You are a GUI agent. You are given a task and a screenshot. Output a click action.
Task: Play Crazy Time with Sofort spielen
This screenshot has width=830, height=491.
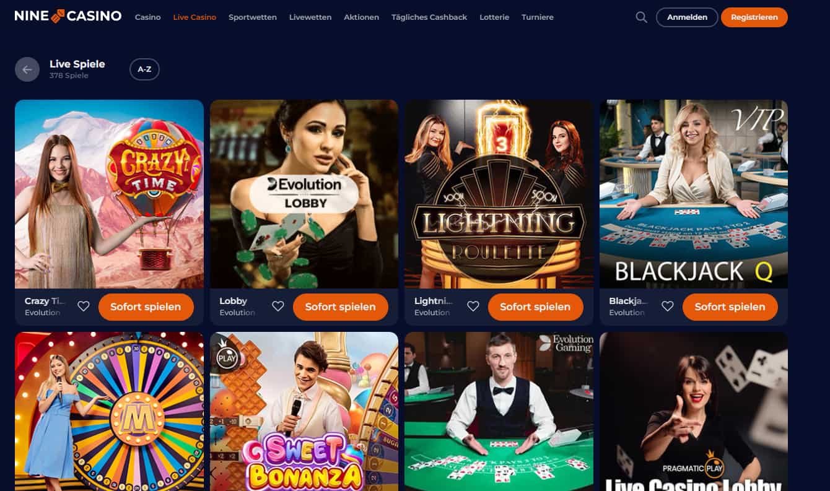coord(146,306)
